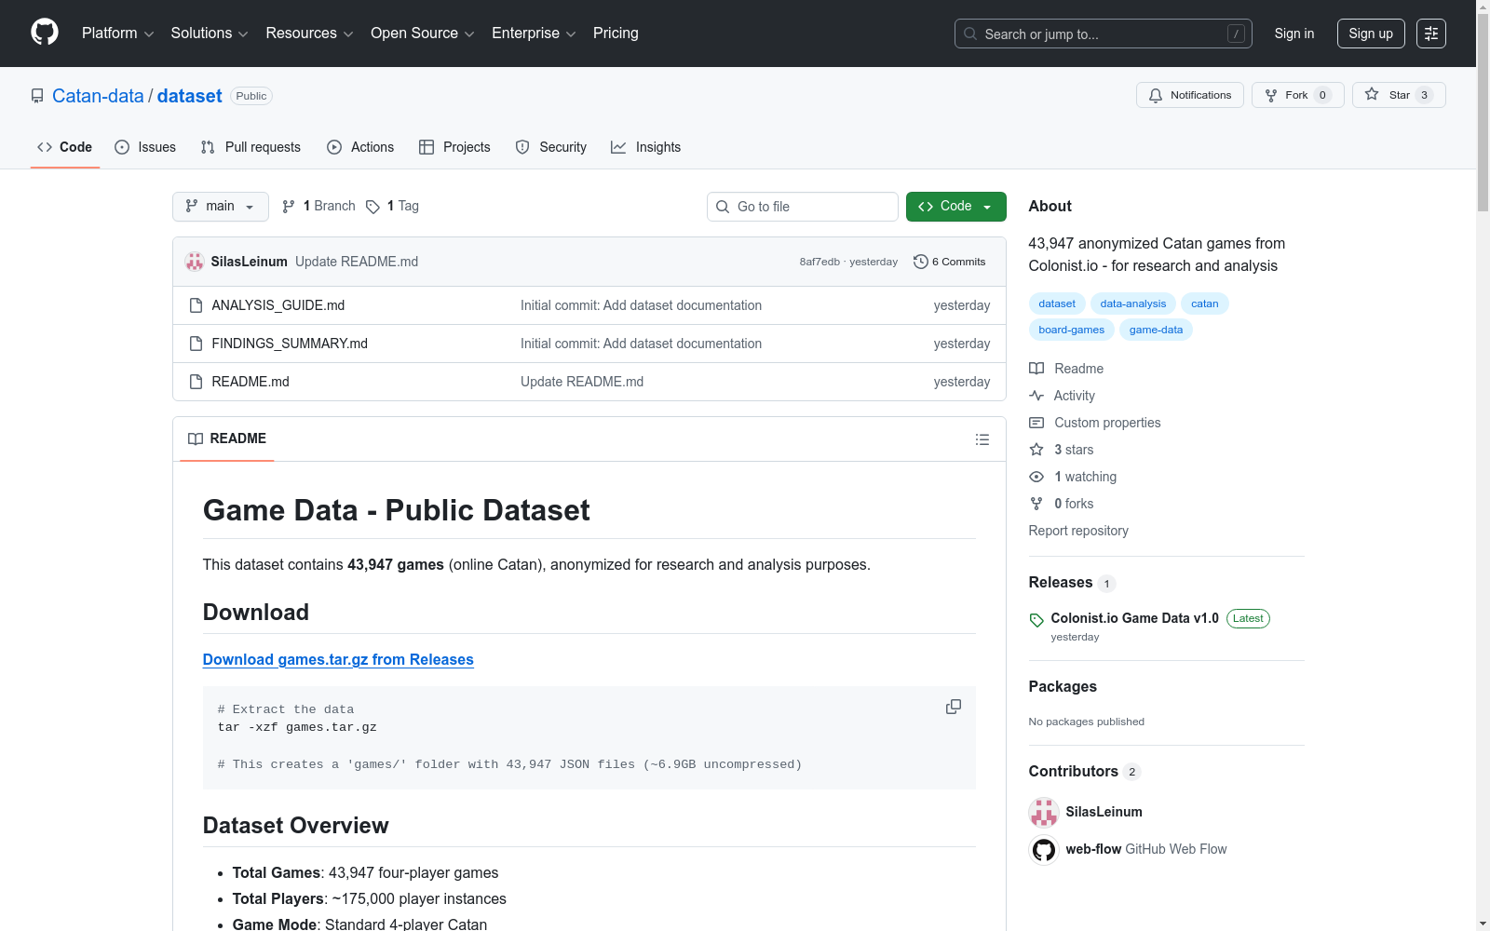Open the Update README.md commit message
Screen dimensions: 1490x931
(x=357, y=262)
